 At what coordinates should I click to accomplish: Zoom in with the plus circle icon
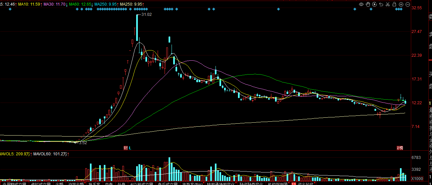[401, 4]
